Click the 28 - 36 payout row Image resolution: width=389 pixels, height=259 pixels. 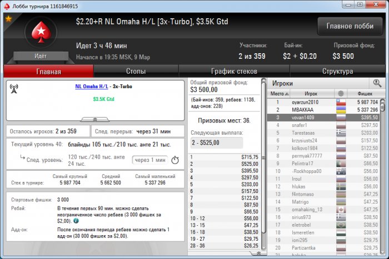point(225,246)
